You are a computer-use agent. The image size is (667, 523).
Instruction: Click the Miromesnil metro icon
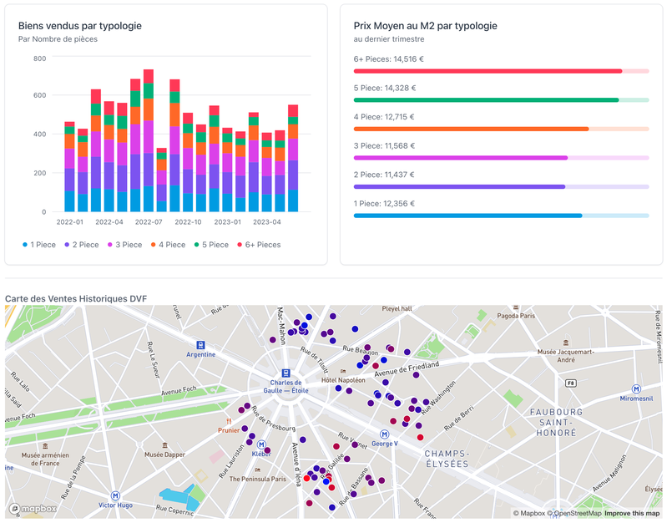pos(636,388)
